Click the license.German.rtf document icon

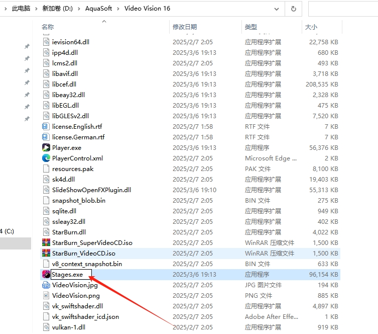[46, 137]
